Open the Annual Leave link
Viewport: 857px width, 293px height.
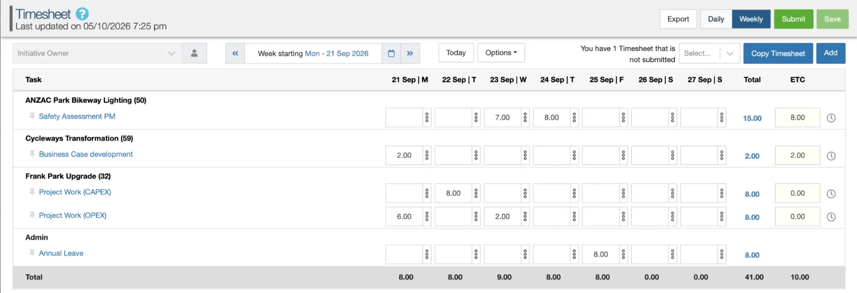click(x=61, y=253)
